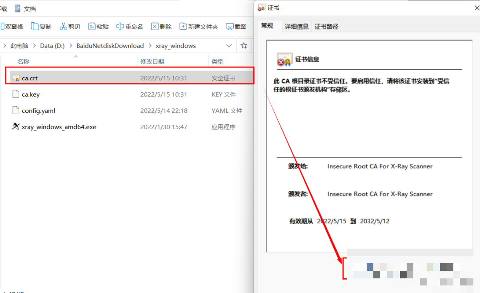The height and width of the screenshot is (293, 480).
Task: Click the Paste (粘贴) toolbar button
Action: (x=99, y=27)
